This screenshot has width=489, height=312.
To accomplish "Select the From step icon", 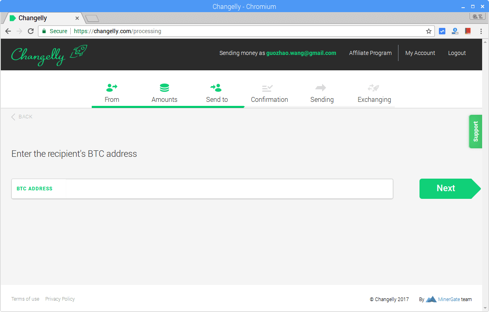I will 112,87.
